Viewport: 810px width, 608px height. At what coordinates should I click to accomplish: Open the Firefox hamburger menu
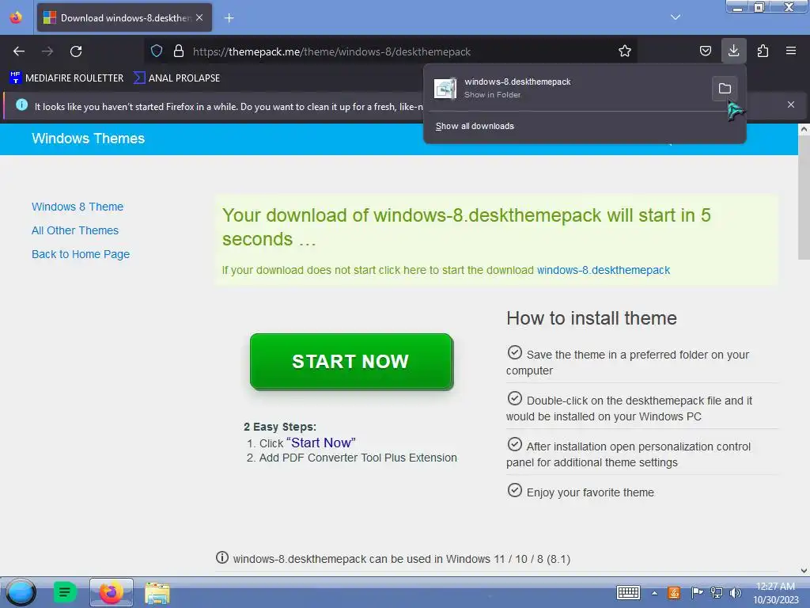tap(791, 51)
